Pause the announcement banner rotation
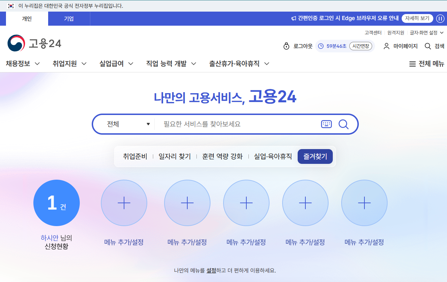The height and width of the screenshot is (282, 447). point(440,19)
